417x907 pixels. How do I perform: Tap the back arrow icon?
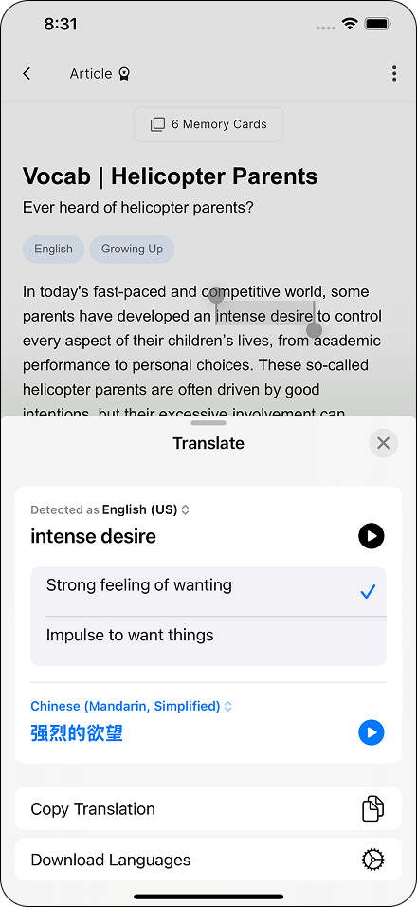pyautogui.click(x=27, y=73)
